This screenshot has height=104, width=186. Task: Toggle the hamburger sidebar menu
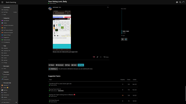tap(2, 2)
